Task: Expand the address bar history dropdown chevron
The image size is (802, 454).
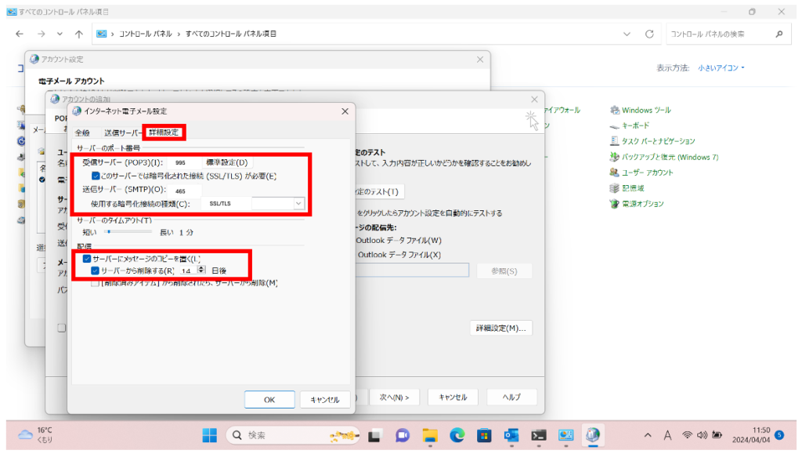Action: pos(627,35)
